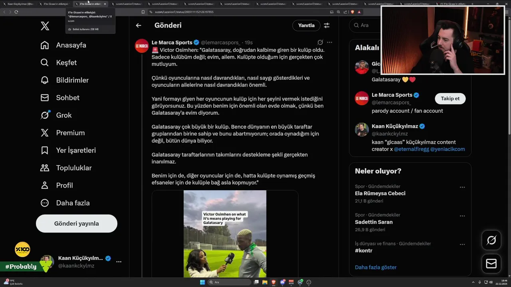
Task: Open @yeniacikcom mention link
Action: coord(448,149)
